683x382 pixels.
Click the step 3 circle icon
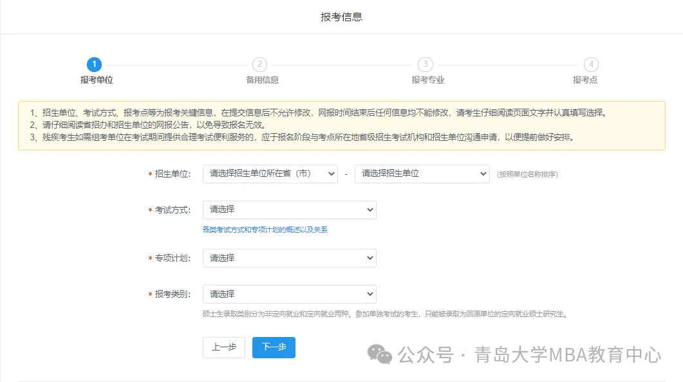point(425,64)
